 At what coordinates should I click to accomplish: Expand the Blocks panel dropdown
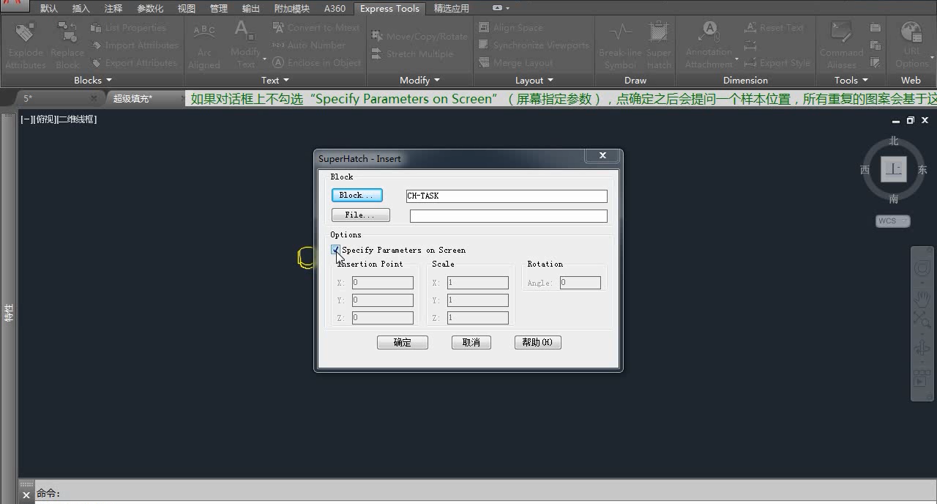92,80
